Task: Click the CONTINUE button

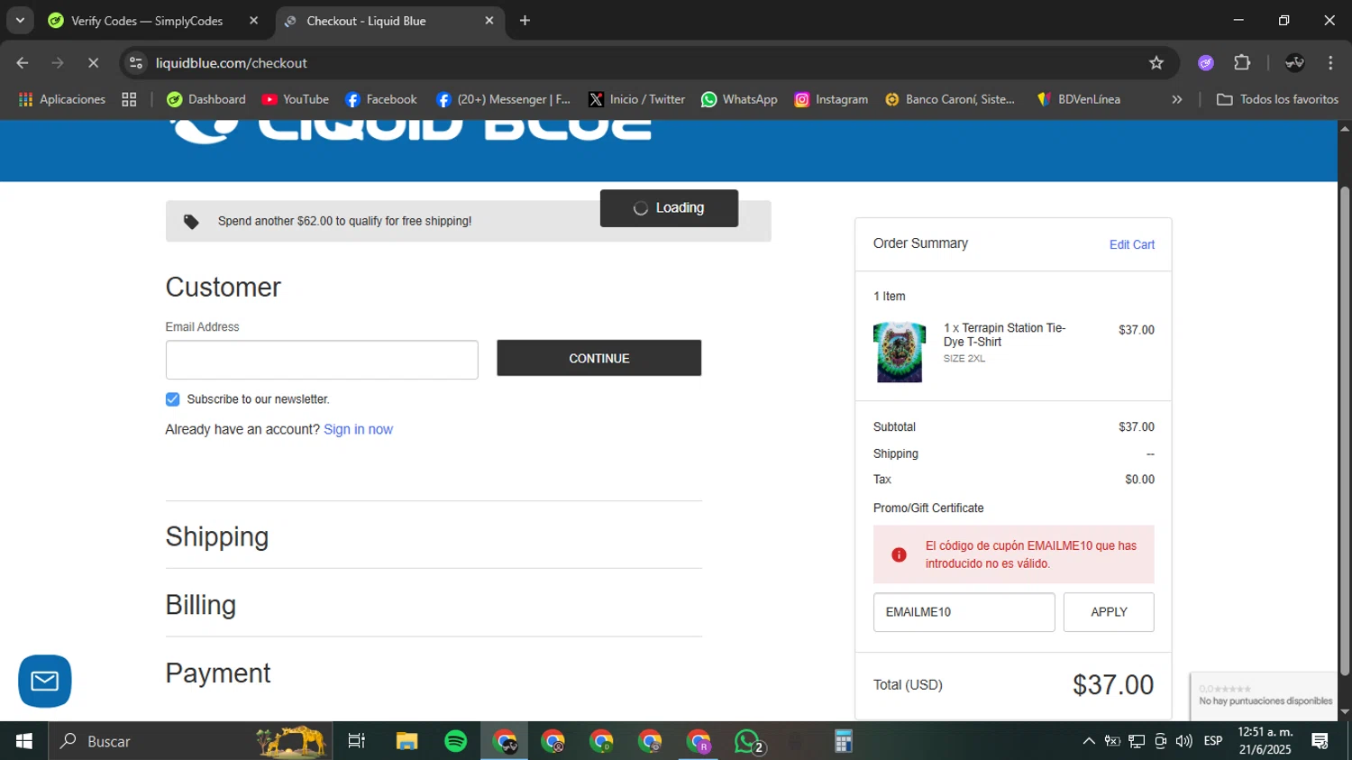Action: [598, 358]
